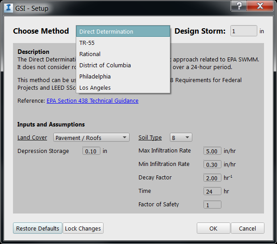
Task: Click the Lock Changes button
Action: (x=83, y=228)
